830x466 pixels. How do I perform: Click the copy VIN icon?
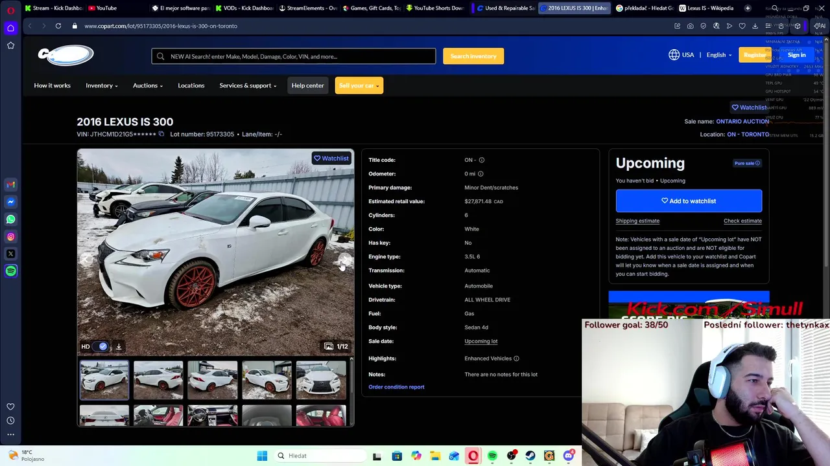click(x=161, y=134)
